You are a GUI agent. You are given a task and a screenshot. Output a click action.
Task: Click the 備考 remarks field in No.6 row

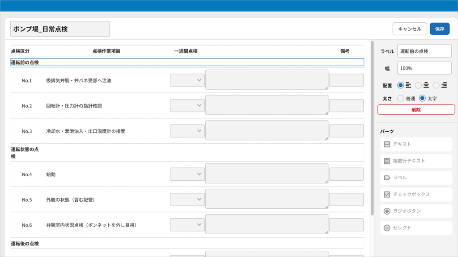(x=347, y=225)
